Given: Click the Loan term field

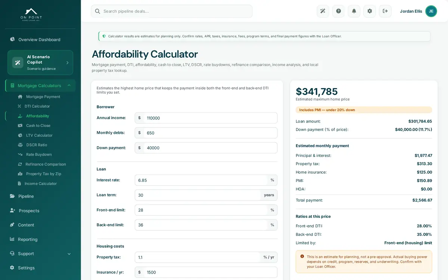Looking at the screenshot, I should point(206,195).
